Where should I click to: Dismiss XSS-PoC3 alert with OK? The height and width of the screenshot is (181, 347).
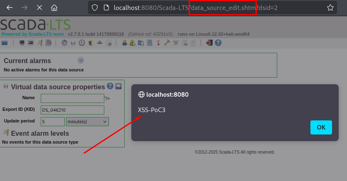(x=321, y=127)
